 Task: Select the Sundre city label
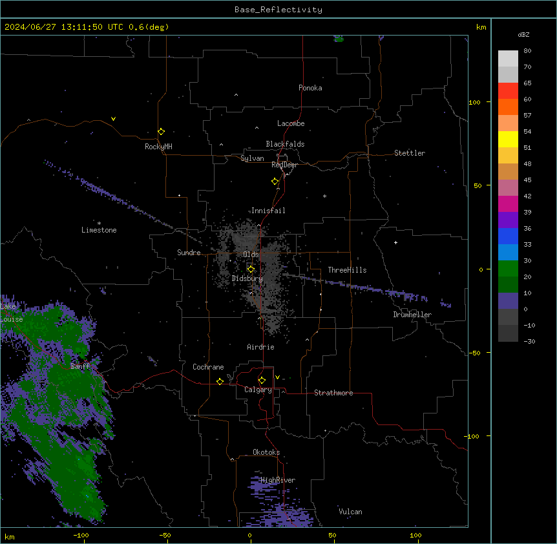tap(189, 253)
